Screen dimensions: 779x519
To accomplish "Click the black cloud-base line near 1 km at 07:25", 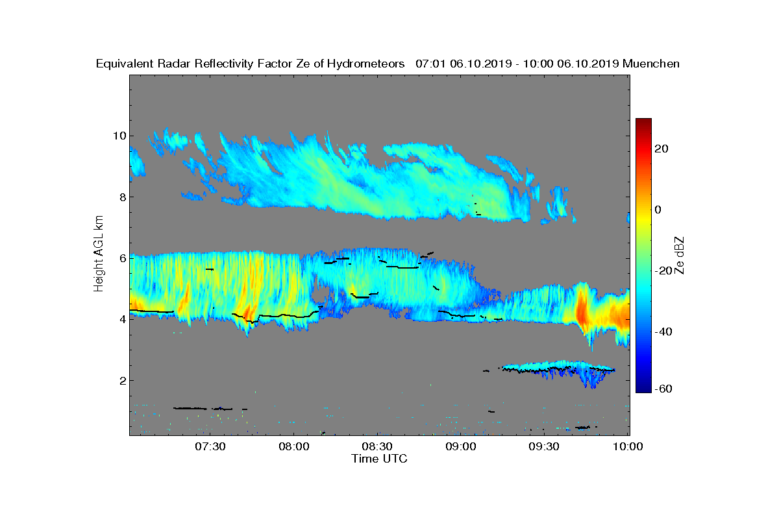I will point(190,408).
